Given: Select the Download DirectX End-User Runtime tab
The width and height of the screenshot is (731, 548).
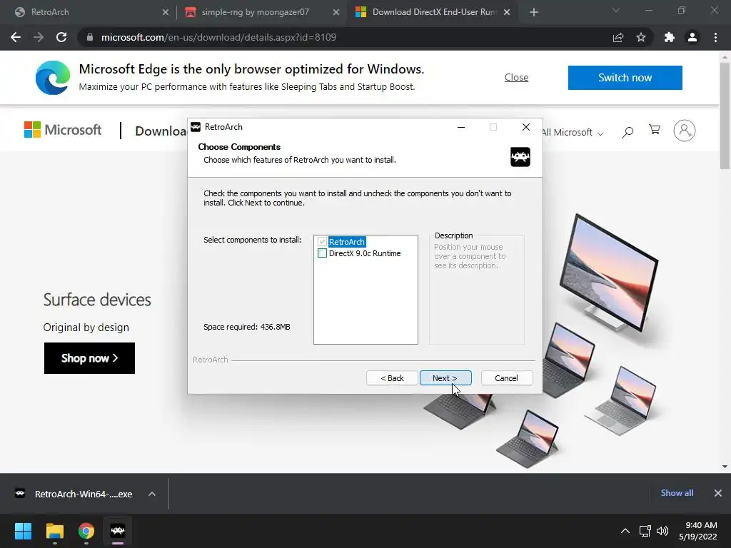Looking at the screenshot, I should point(433,12).
